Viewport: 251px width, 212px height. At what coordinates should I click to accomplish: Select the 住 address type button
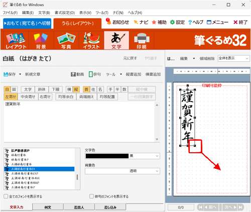(93, 89)
